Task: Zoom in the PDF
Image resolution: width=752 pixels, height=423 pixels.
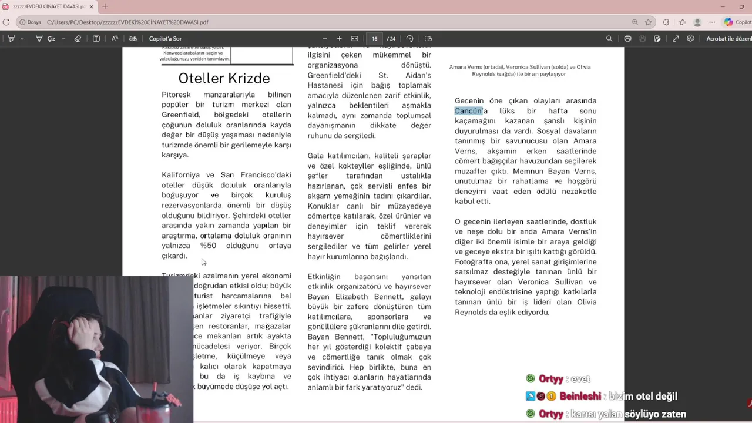Action: tap(339, 39)
